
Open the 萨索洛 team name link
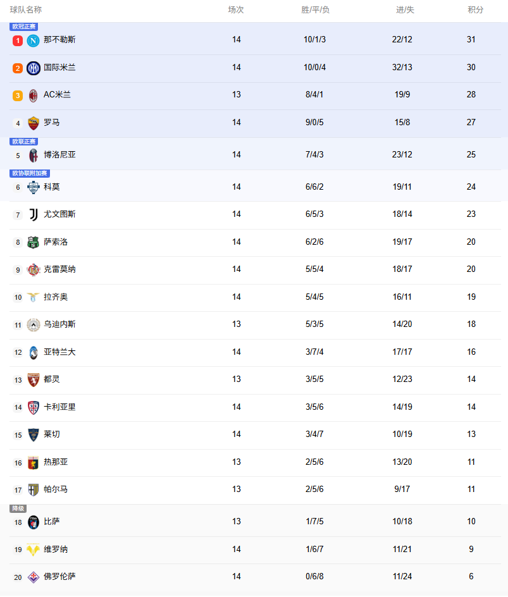point(56,242)
